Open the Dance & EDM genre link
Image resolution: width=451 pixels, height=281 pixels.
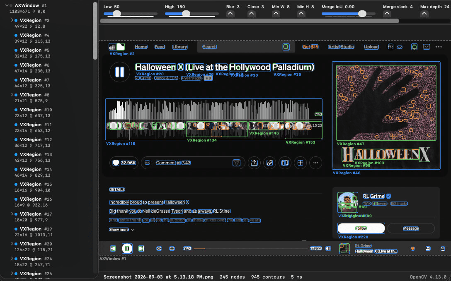coord(166,78)
